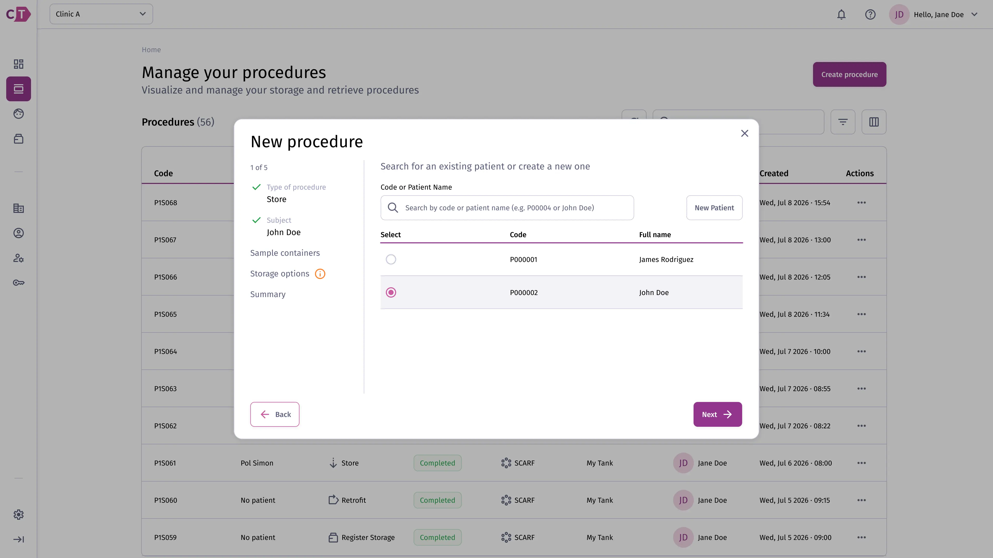Image resolution: width=993 pixels, height=558 pixels.
Task: Close the New procedure dialog
Action: tap(744, 133)
